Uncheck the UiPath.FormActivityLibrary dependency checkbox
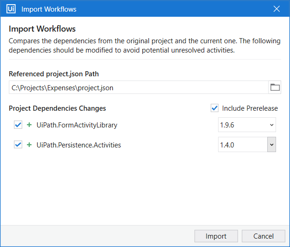The height and width of the screenshot is (247, 290). point(18,125)
